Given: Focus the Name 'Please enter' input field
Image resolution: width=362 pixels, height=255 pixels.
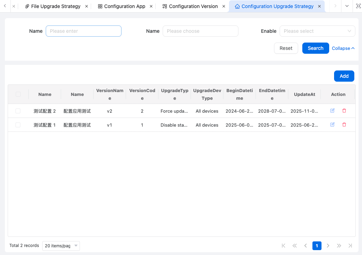Looking at the screenshot, I should click(x=83, y=31).
